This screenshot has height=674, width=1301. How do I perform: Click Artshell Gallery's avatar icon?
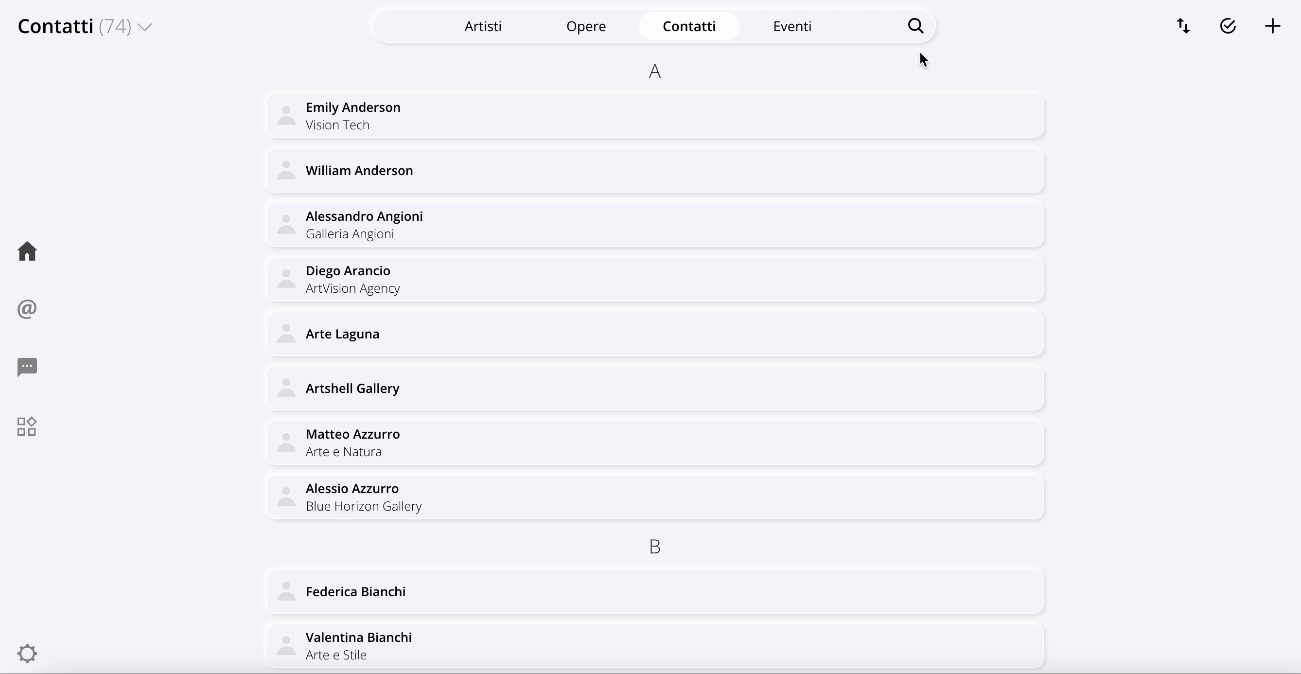286,388
